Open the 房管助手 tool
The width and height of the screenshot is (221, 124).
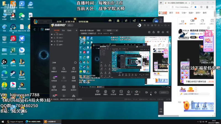64,70
